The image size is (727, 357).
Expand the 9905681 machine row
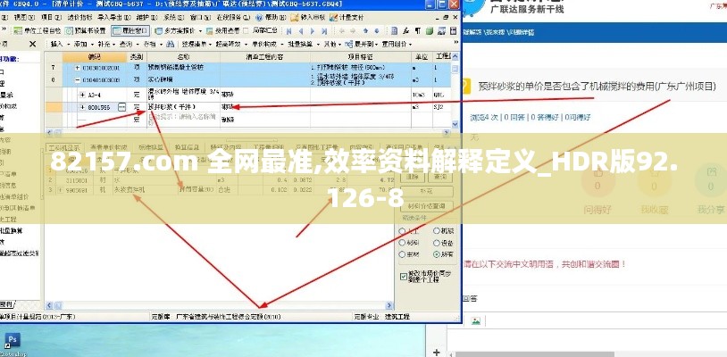click(61, 190)
